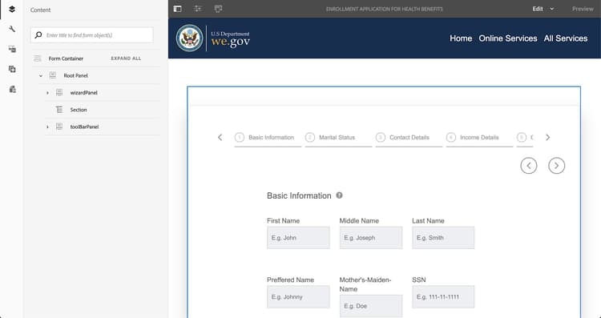
Task: Click the Middle Name input field
Action: (371, 238)
